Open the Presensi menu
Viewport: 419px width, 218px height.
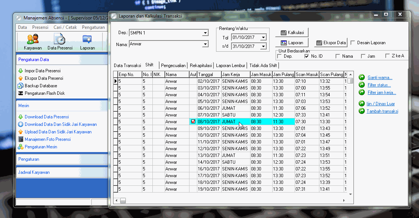click(40, 27)
